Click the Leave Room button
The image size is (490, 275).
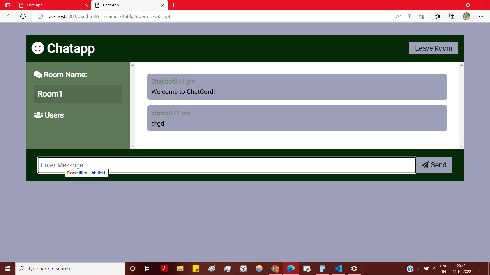(x=433, y=48)
